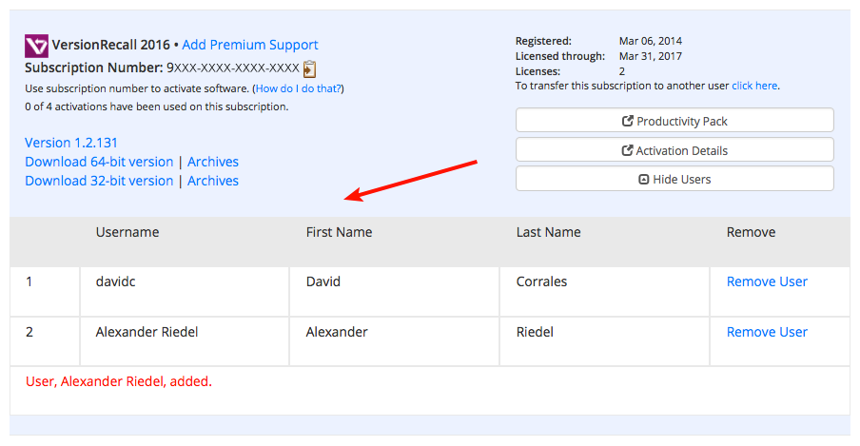Screen dimensions: 860x446
Task: Open Archives for the 32-bit version
Action: (x=213, y=181)
